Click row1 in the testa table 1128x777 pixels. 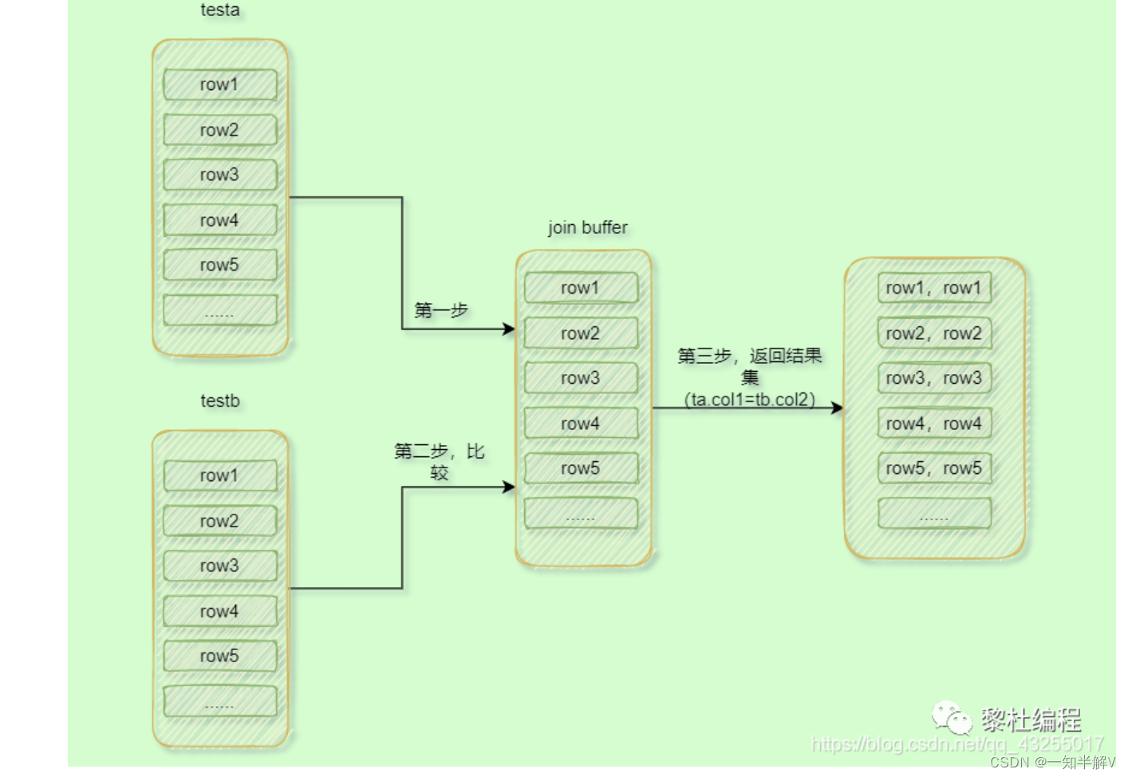pyautogui.click(x=220, y=85)
